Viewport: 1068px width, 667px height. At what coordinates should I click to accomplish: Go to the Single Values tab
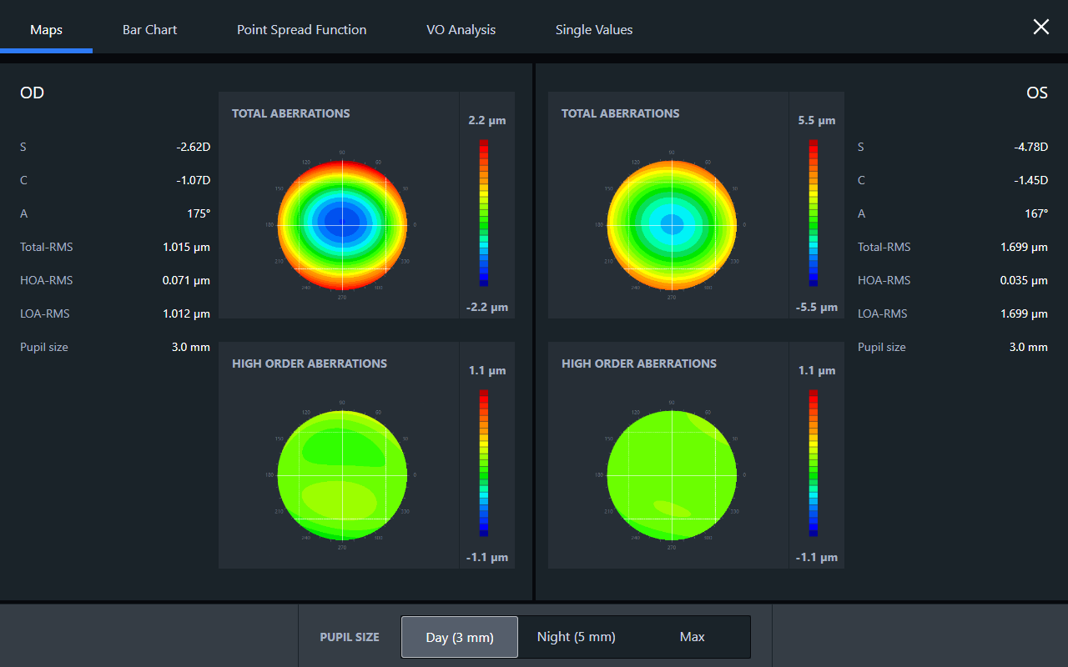[593, 29]
